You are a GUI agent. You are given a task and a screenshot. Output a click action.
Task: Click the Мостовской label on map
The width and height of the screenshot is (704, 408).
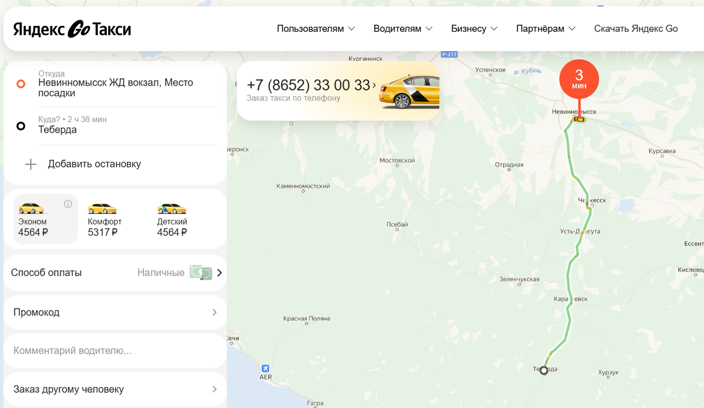point(397,161)
